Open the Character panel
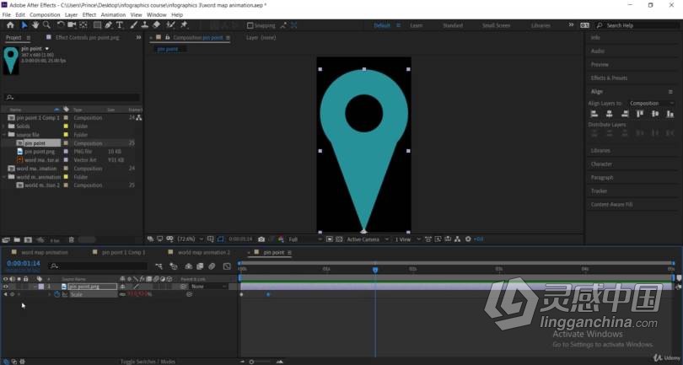The height and width of the screenshot is (365, 683). [601, 164]
